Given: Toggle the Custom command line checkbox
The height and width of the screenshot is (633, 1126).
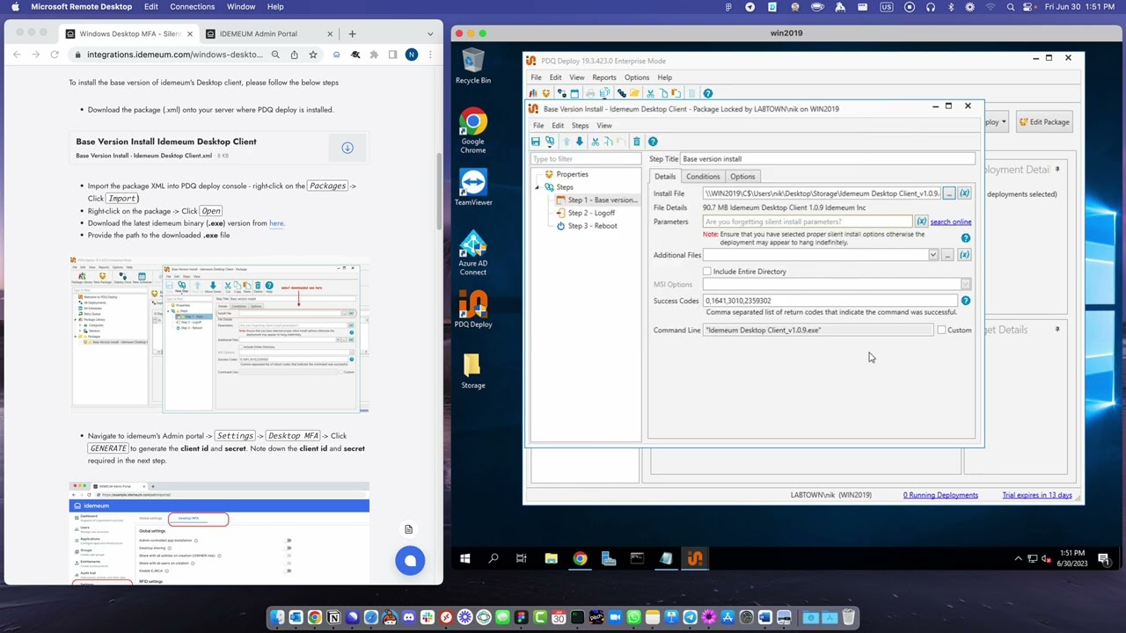Looking at the screenshot, I should tap(941, 331).
